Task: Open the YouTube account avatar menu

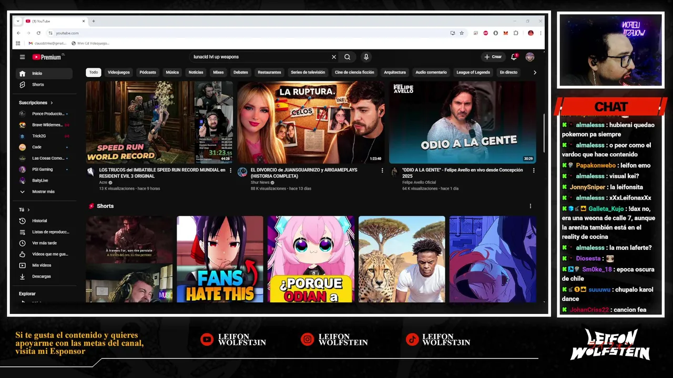Action: click(x=530, y=57)
